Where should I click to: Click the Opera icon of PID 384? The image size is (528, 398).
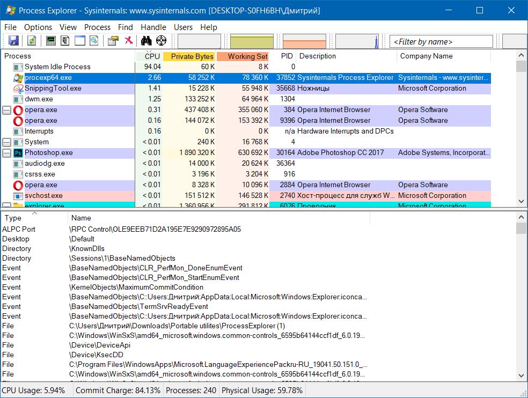[x=18, y=110]
